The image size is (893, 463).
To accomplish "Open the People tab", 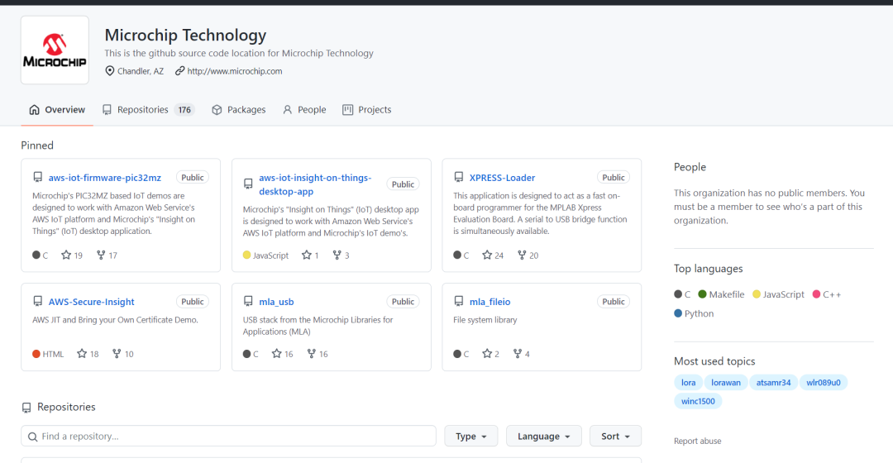I will pos(304,109).
